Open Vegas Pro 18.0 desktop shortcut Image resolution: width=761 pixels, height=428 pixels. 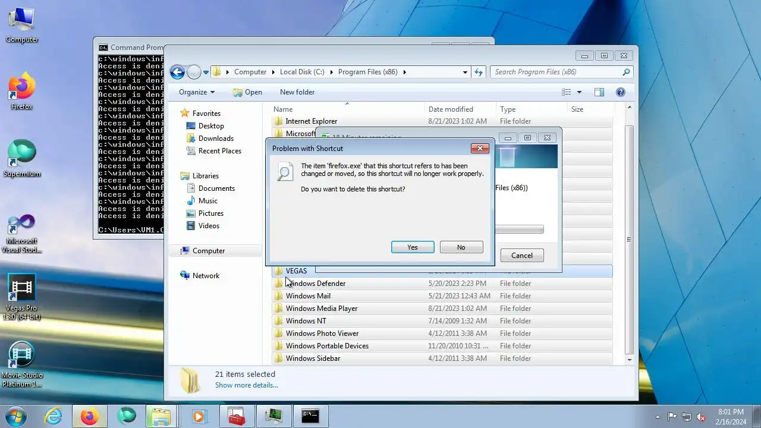click(22, 297)
